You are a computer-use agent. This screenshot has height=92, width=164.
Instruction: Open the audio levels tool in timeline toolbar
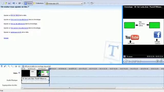[x=2, y=66]
